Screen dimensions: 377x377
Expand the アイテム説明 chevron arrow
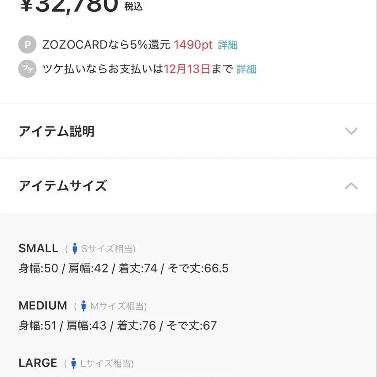click(x=351, y=131)
